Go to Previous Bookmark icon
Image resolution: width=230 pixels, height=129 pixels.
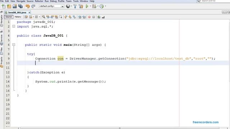[66, 17]
